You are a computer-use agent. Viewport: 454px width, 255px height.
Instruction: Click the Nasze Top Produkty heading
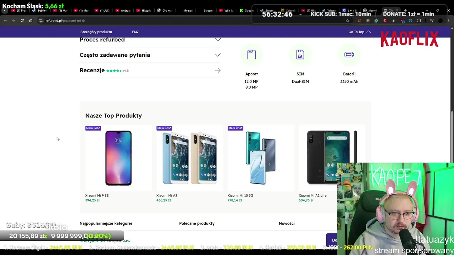(x=113, y=115)
